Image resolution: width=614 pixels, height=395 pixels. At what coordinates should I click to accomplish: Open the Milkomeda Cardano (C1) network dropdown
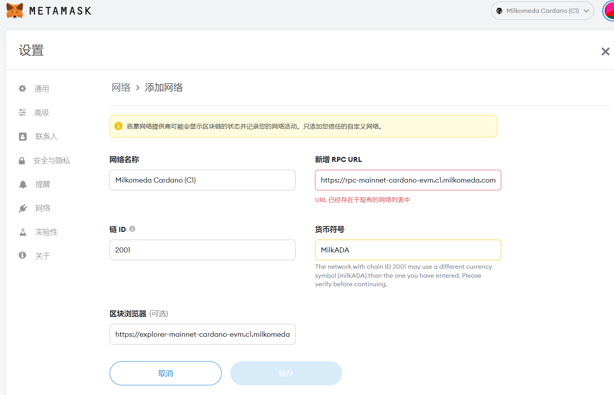pos(542,11)
